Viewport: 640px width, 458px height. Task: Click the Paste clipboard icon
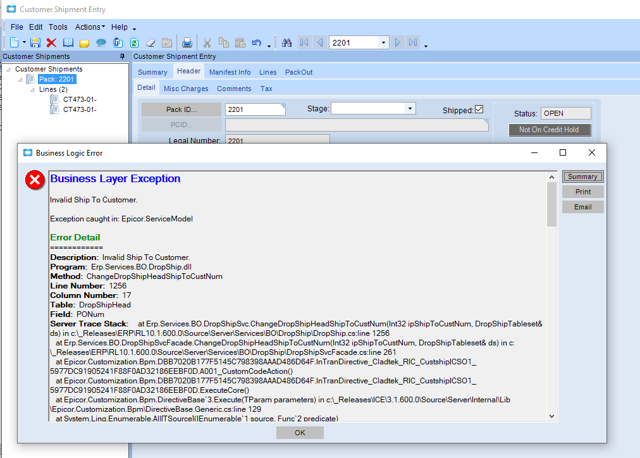click(x=240, y=42)
